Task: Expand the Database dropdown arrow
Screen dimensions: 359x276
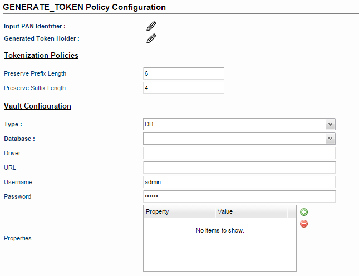Action: click(330, 139)
